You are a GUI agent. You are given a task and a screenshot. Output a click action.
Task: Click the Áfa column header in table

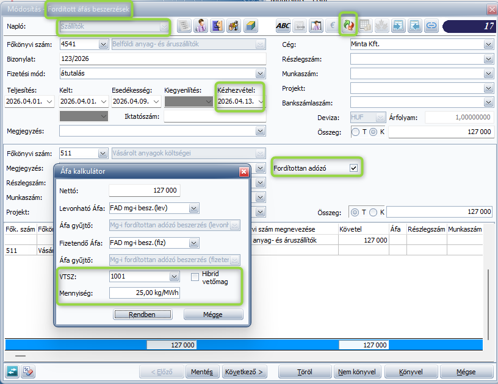coord(398,229)
